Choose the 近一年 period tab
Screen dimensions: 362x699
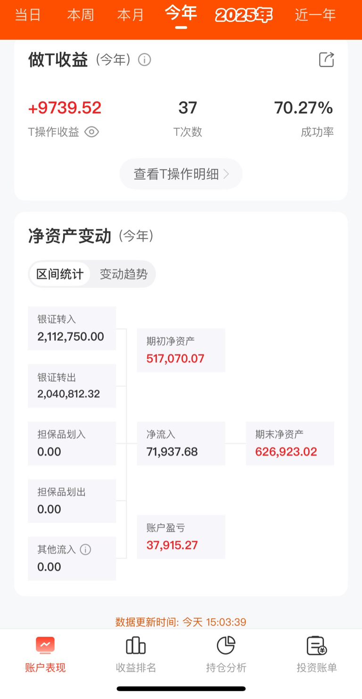click(x=315, y=15)
